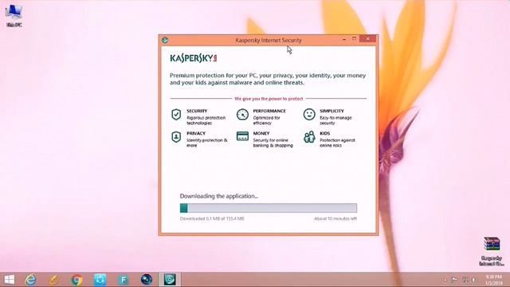Launch Google Chrome from the taskbar

[76, 280]
